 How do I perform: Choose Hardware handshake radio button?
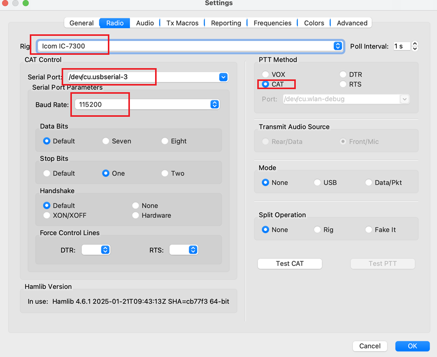(136, 215)
